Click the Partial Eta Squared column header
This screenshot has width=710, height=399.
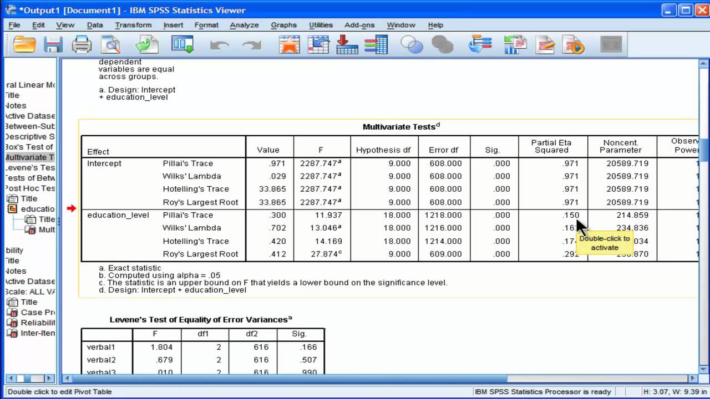pos(551,146)
